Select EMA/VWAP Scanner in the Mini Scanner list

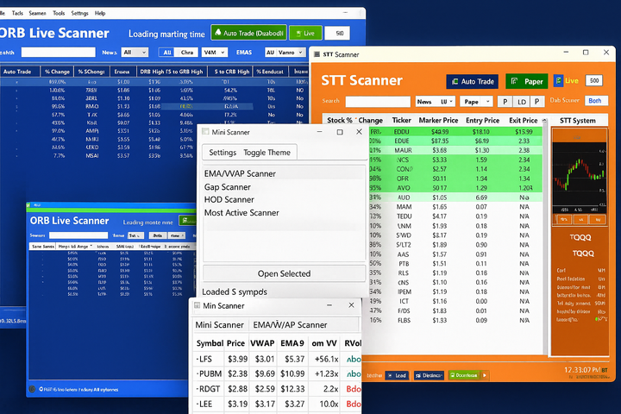pos(284,174)
